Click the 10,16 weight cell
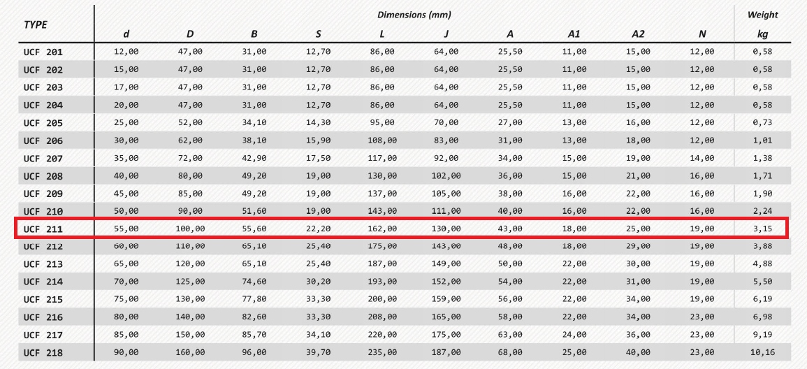Image resolution: width=807 pixels, height=369 pixels. coord(762,353)
